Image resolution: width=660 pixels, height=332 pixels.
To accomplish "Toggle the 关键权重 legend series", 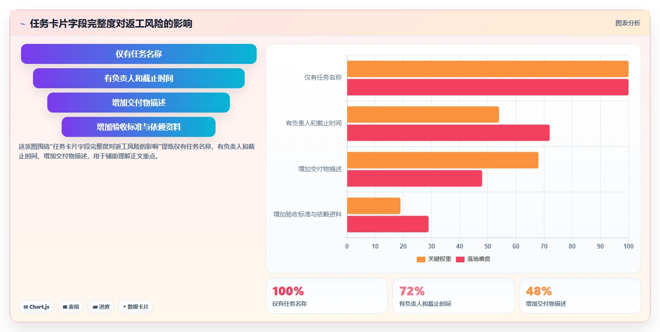I will (x=434, y=259).
